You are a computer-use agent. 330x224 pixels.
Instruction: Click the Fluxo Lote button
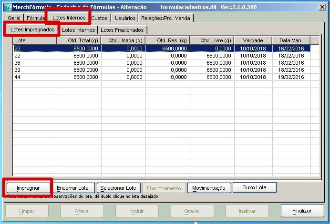254,188
